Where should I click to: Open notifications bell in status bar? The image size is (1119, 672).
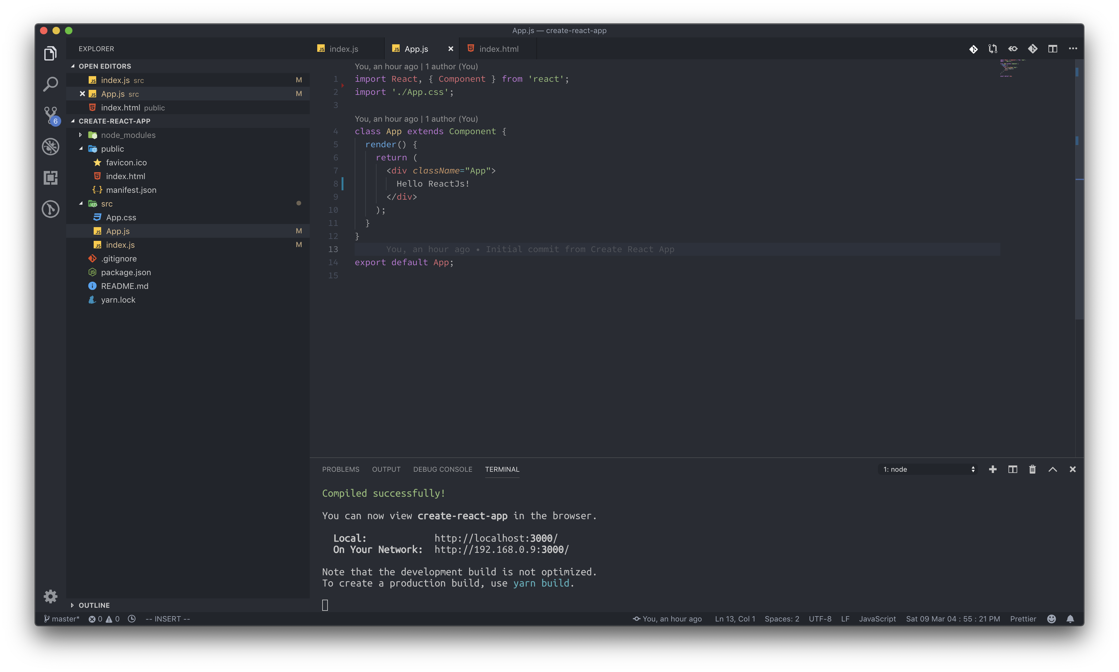click(1070, 619)
